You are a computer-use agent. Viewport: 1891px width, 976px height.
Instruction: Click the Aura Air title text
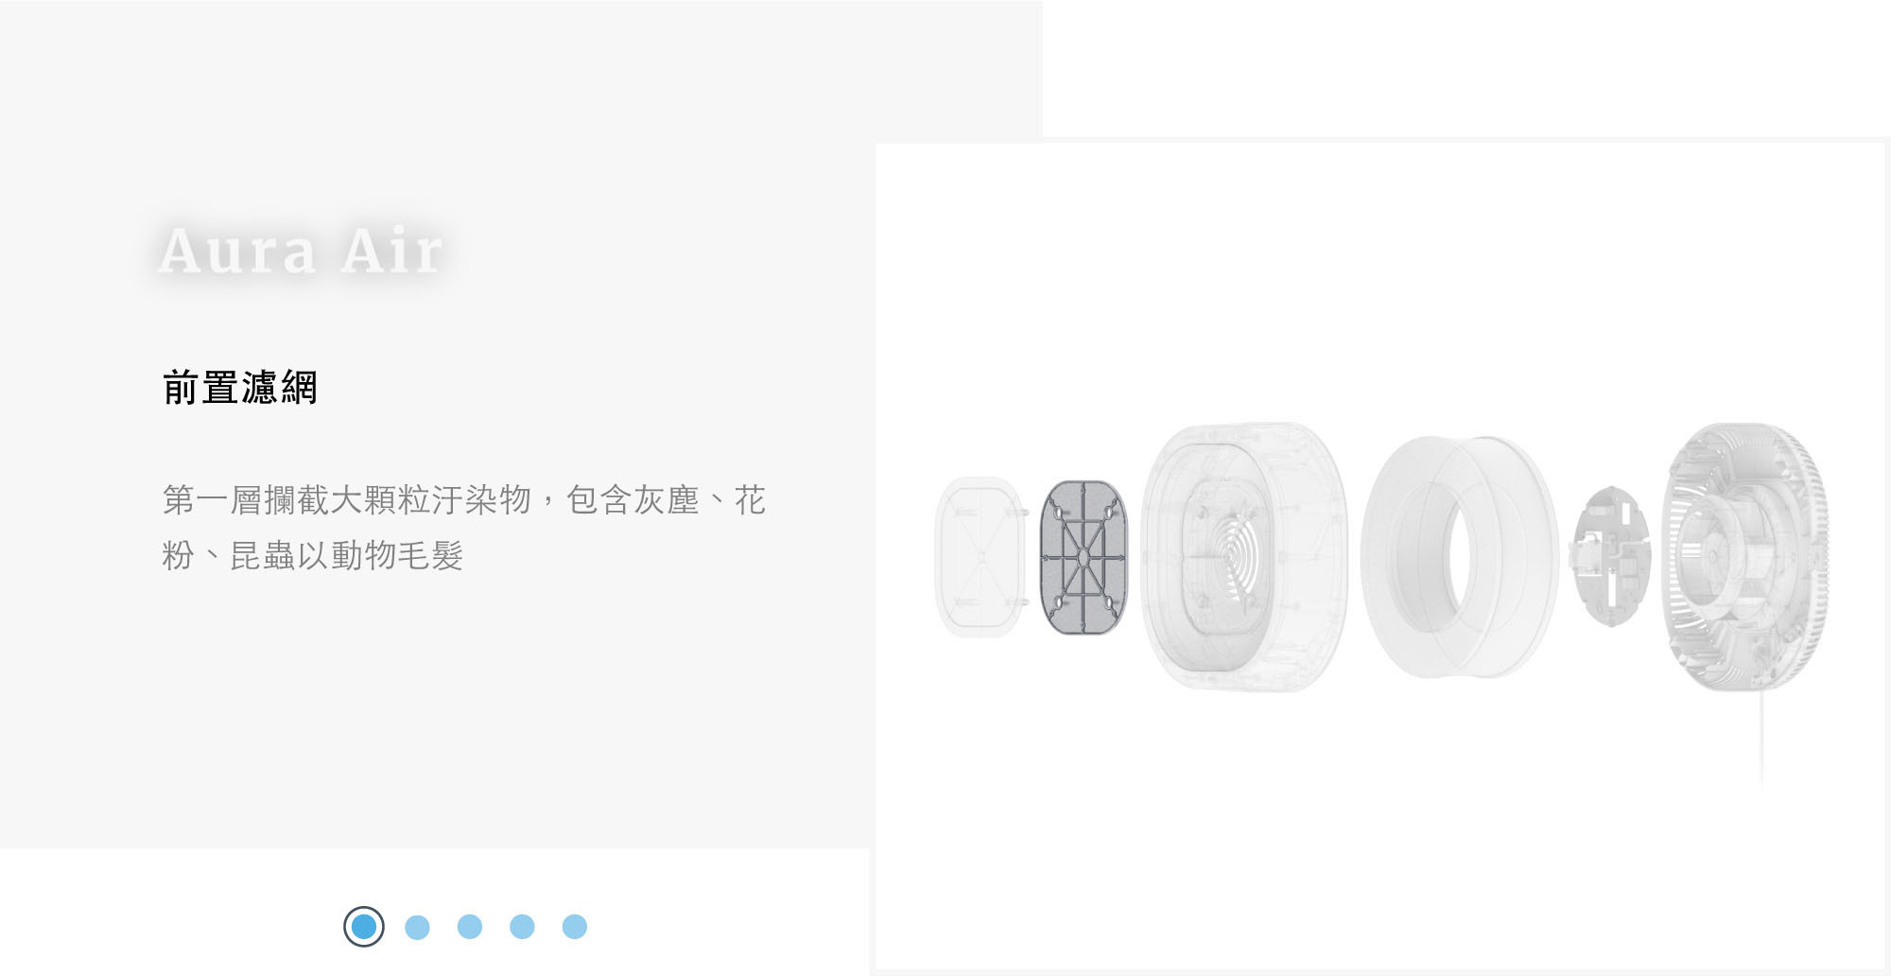click(301, 252)
